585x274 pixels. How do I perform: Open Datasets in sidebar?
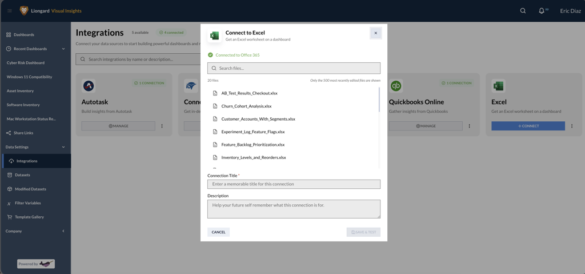point(22,175)
